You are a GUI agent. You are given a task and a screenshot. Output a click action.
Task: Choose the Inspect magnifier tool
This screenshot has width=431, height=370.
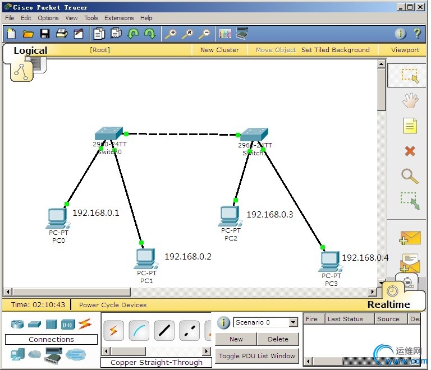(x=410, y=176)
